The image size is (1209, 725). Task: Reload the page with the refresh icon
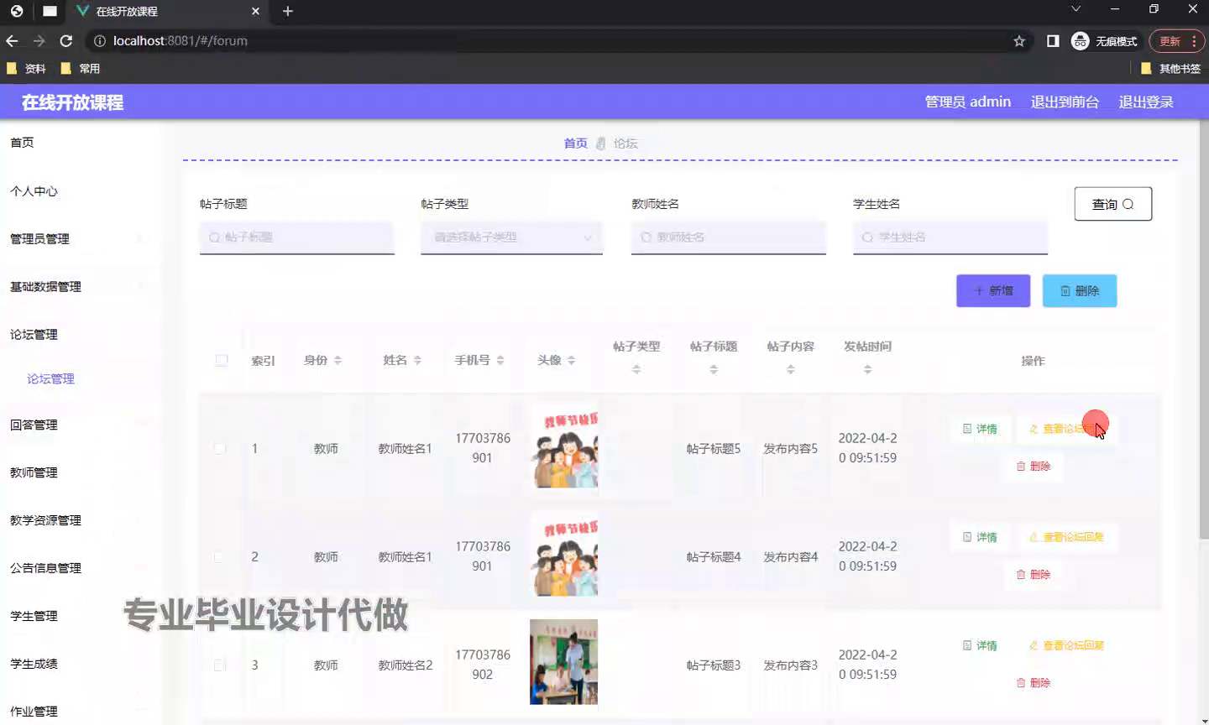pos(66,40)
